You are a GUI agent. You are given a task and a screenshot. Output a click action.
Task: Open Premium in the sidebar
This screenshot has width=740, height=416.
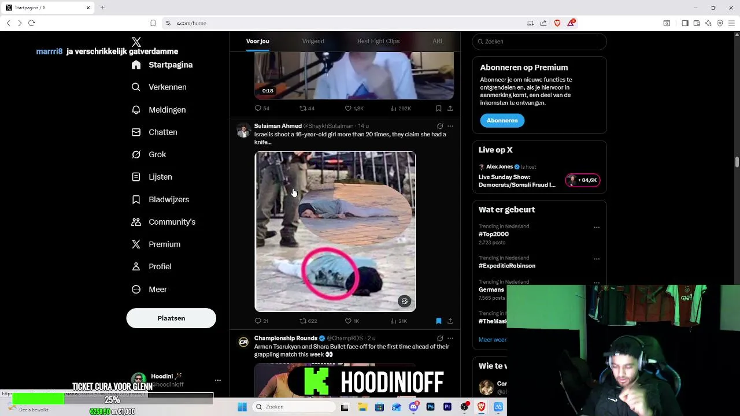point(156,244)
